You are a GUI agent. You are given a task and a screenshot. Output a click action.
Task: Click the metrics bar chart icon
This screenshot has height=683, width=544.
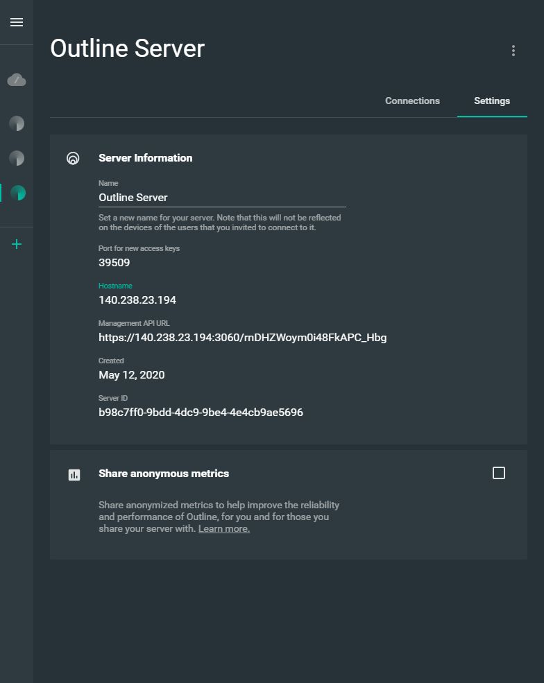coord(74,475)
